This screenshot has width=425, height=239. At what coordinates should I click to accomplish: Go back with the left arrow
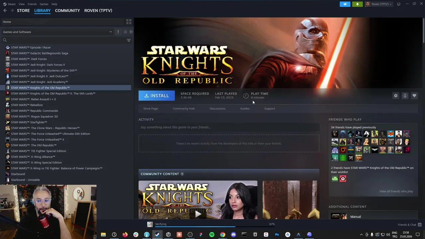(x=5, y=11)
